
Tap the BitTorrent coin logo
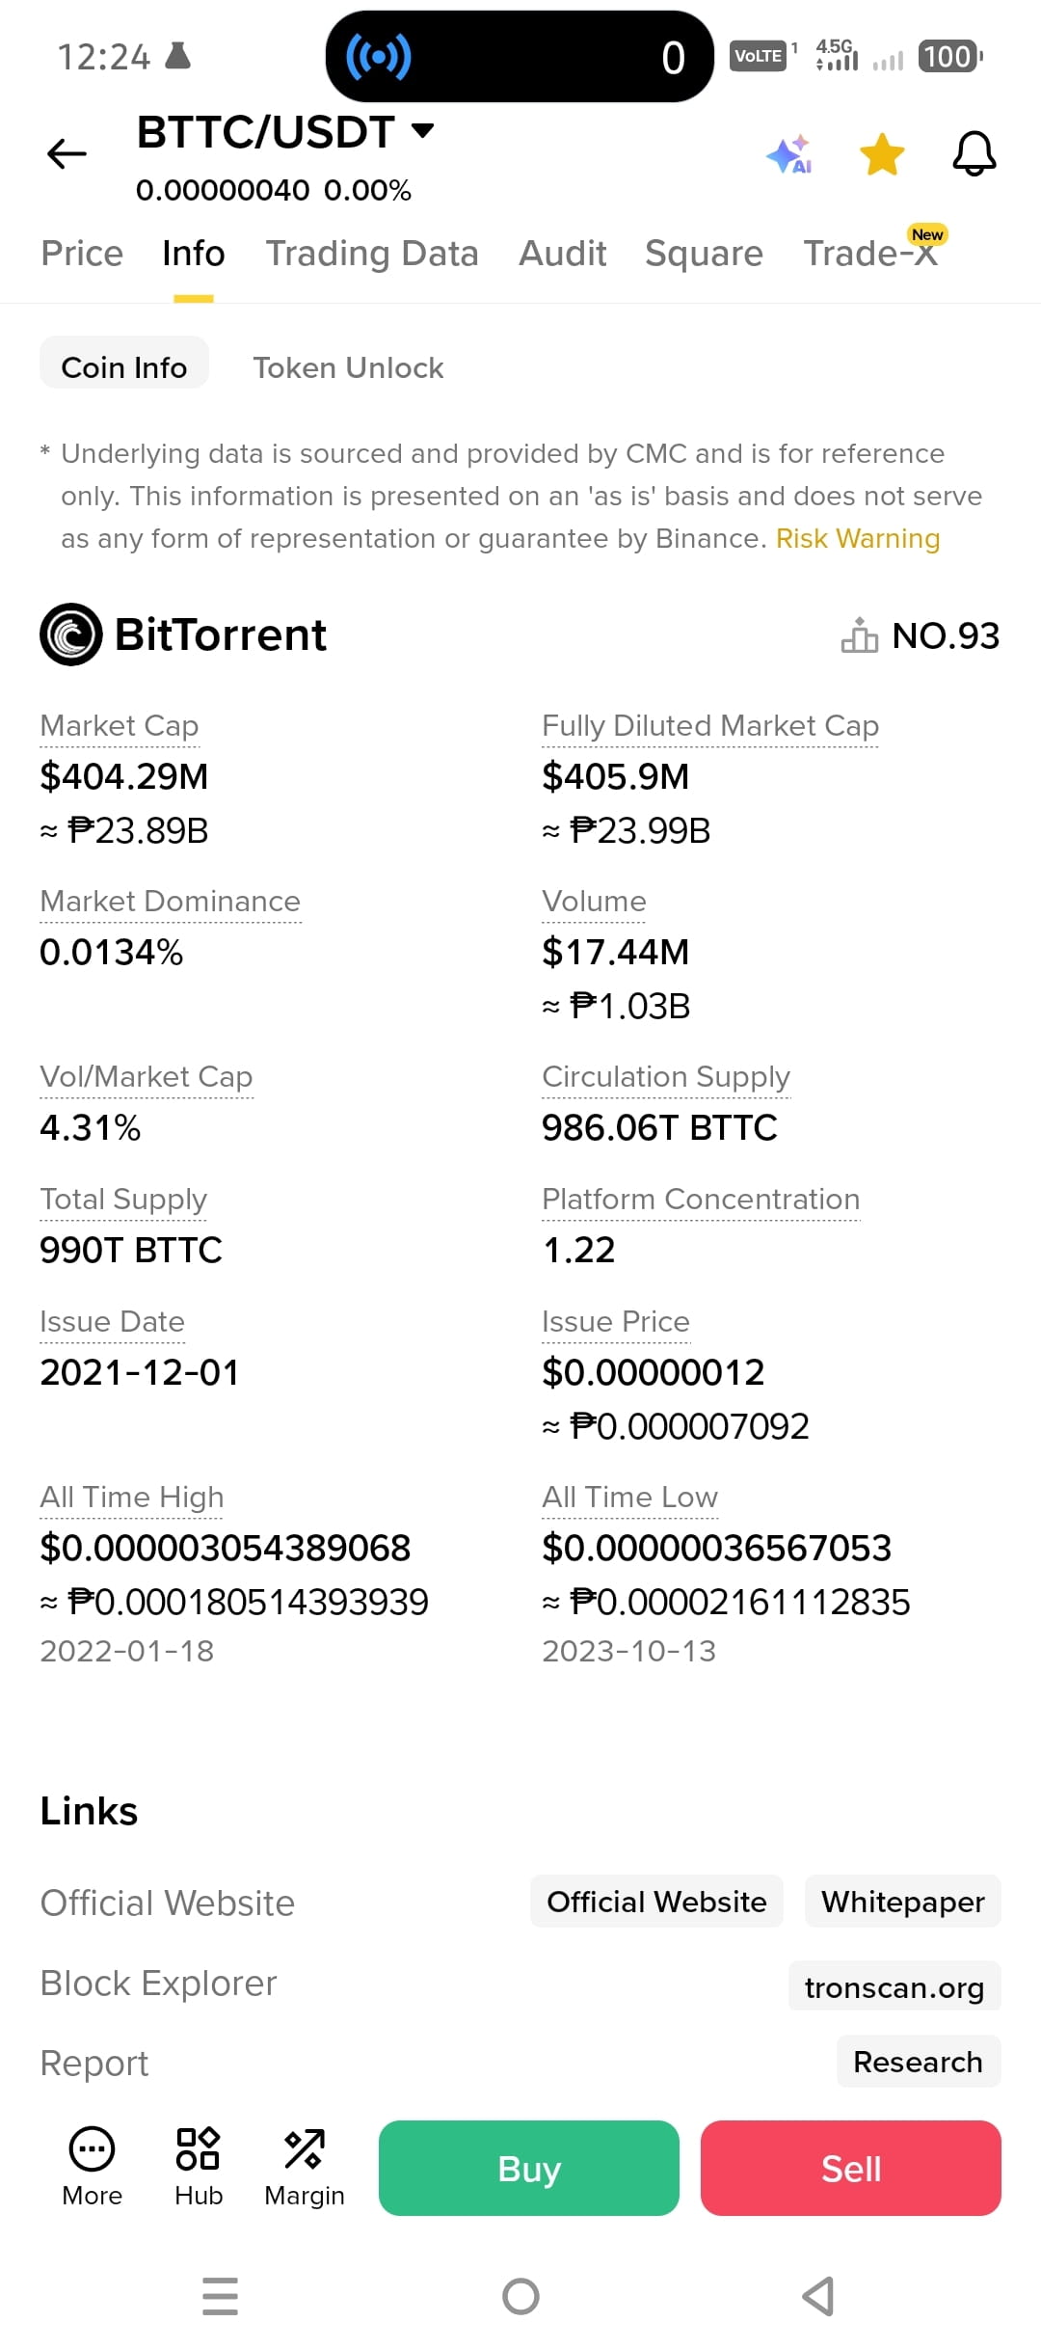coord(70,634)
